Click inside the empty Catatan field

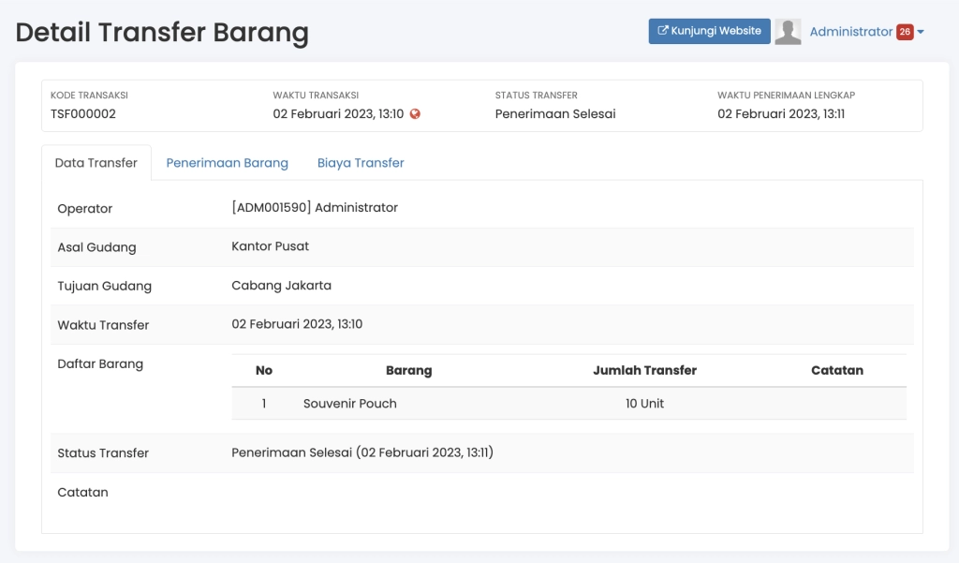[x=375, y=492]
